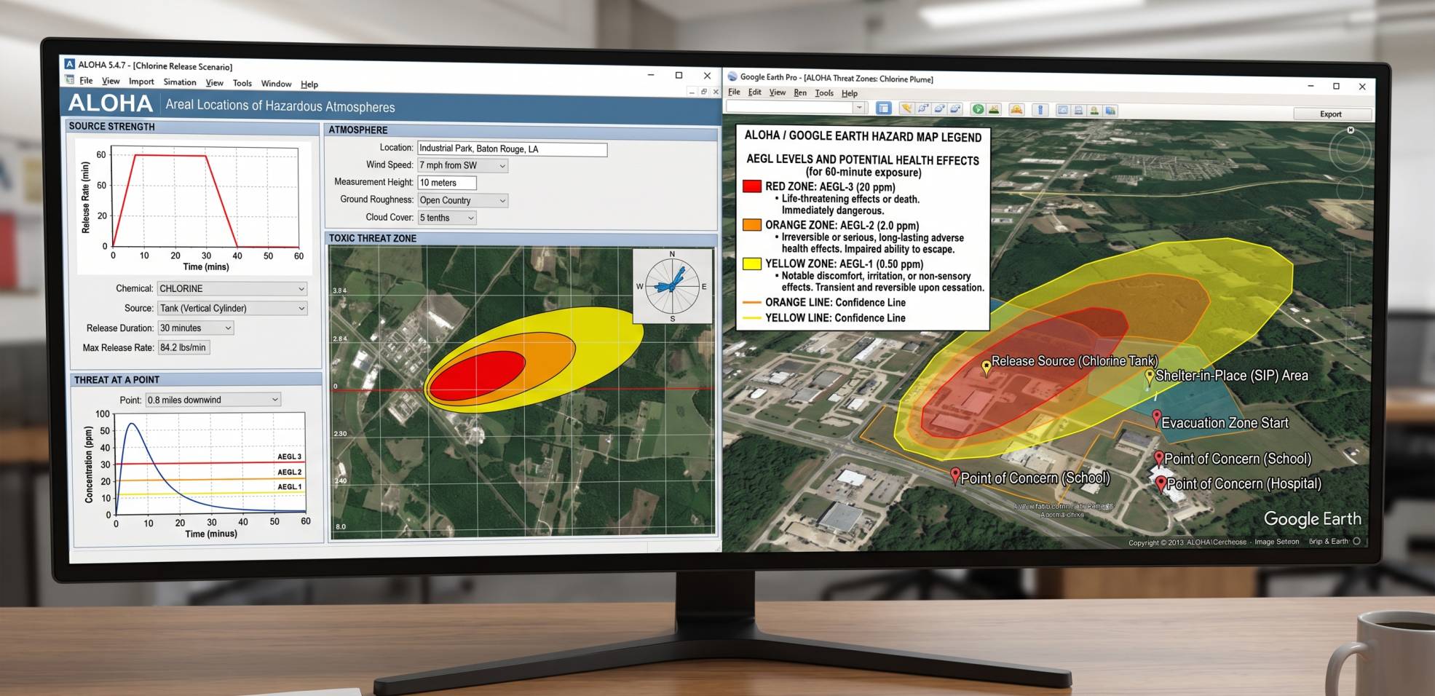Click the north compass ring on Google Earth map
Screen dimensions: 1435x696
pyautogui.click(x=1350, y=150)
